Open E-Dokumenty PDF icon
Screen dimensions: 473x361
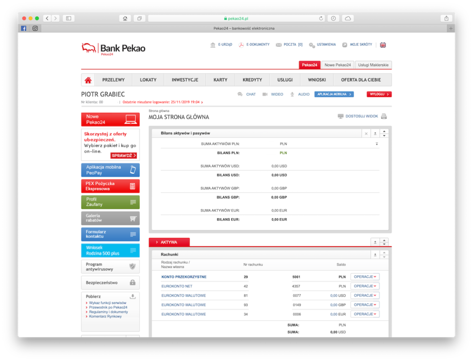[241, 45]
